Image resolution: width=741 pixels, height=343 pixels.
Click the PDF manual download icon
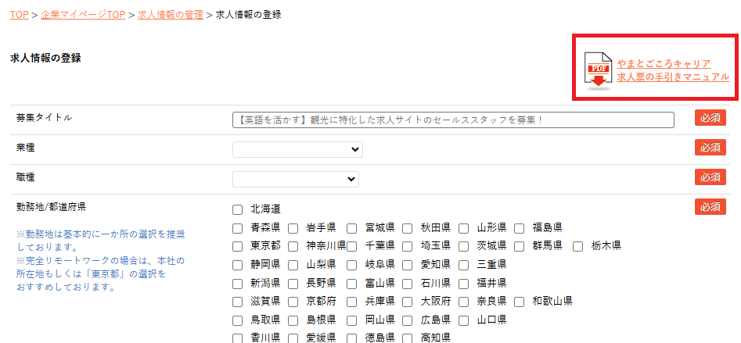pyautogui.click(x=599, y=70)
